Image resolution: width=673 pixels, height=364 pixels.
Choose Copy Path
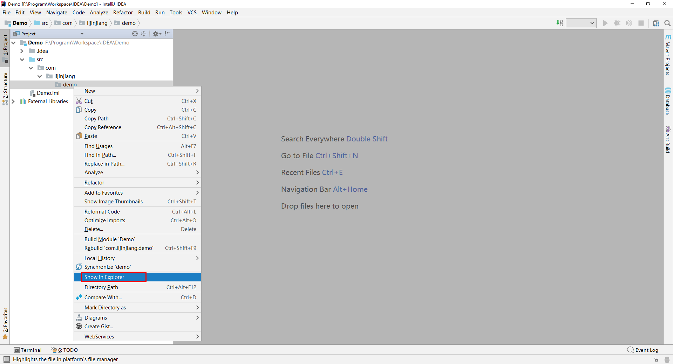coord(137,119)
